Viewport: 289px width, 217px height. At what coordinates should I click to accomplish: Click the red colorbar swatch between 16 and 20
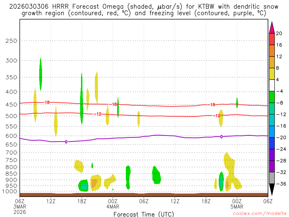coord(272,39)
